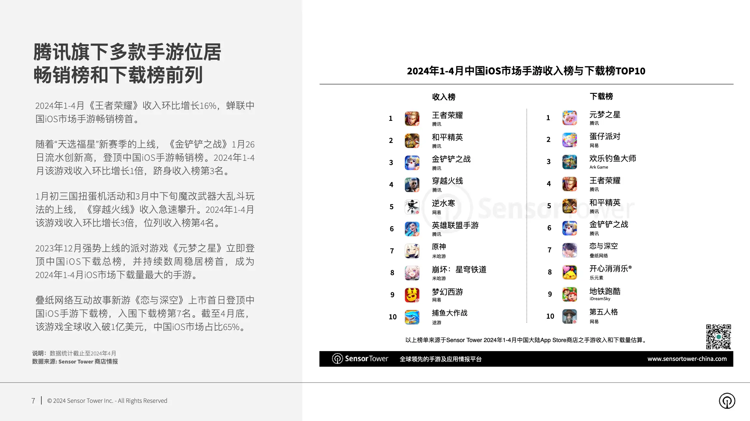Click the 金铲铲之战 icon in revenue chart
The width and height of the screenshot is (750, 421).
(x=412, y=163)
